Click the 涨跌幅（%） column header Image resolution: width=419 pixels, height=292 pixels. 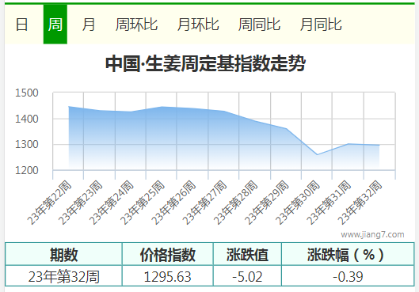pyautogui.click(x=348, y=254)
